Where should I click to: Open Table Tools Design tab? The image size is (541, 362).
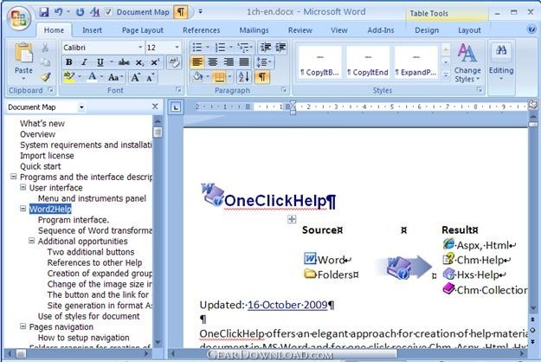[427, 30]
